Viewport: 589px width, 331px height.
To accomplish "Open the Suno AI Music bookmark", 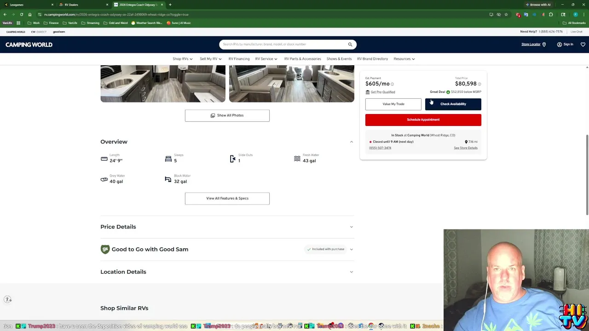I will tap(179, 23).
